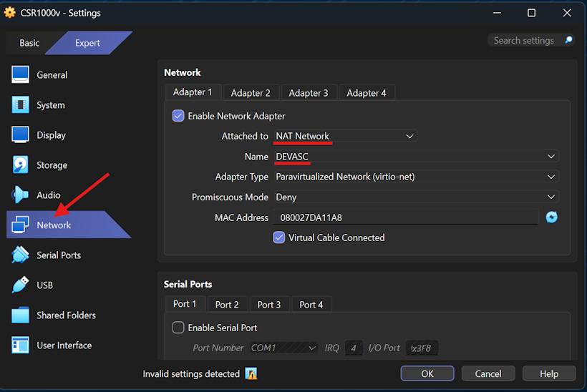This screenshot has width=587, height=392.
Task: Select General in the sidebar
Action: point(52,75)
